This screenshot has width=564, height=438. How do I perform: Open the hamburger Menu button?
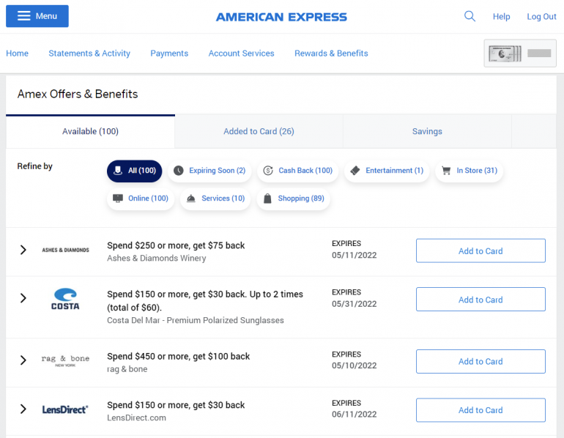(x=37, y=16)
